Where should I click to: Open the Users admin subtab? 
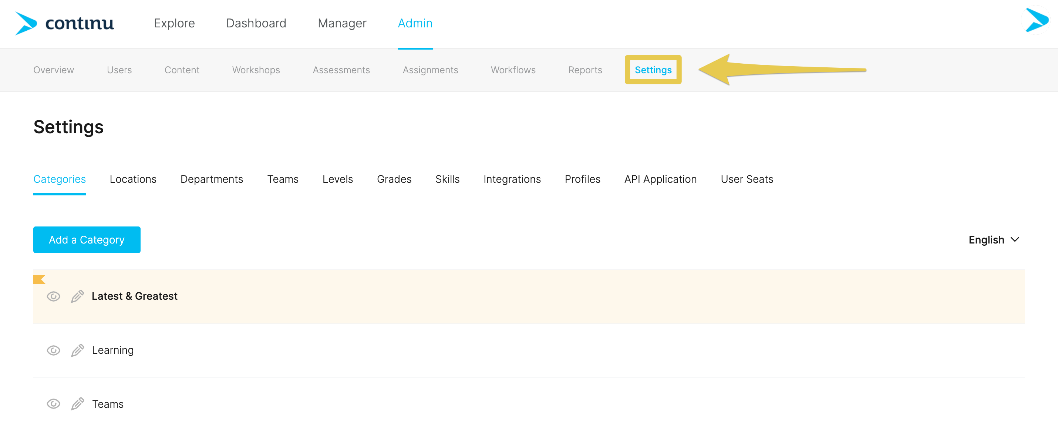(119, 70)
